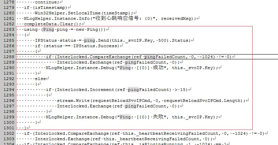The width and height of the screenshot is (278, 145).
Task: Place cursor on the continue; statement
Action: click(47, 2)
